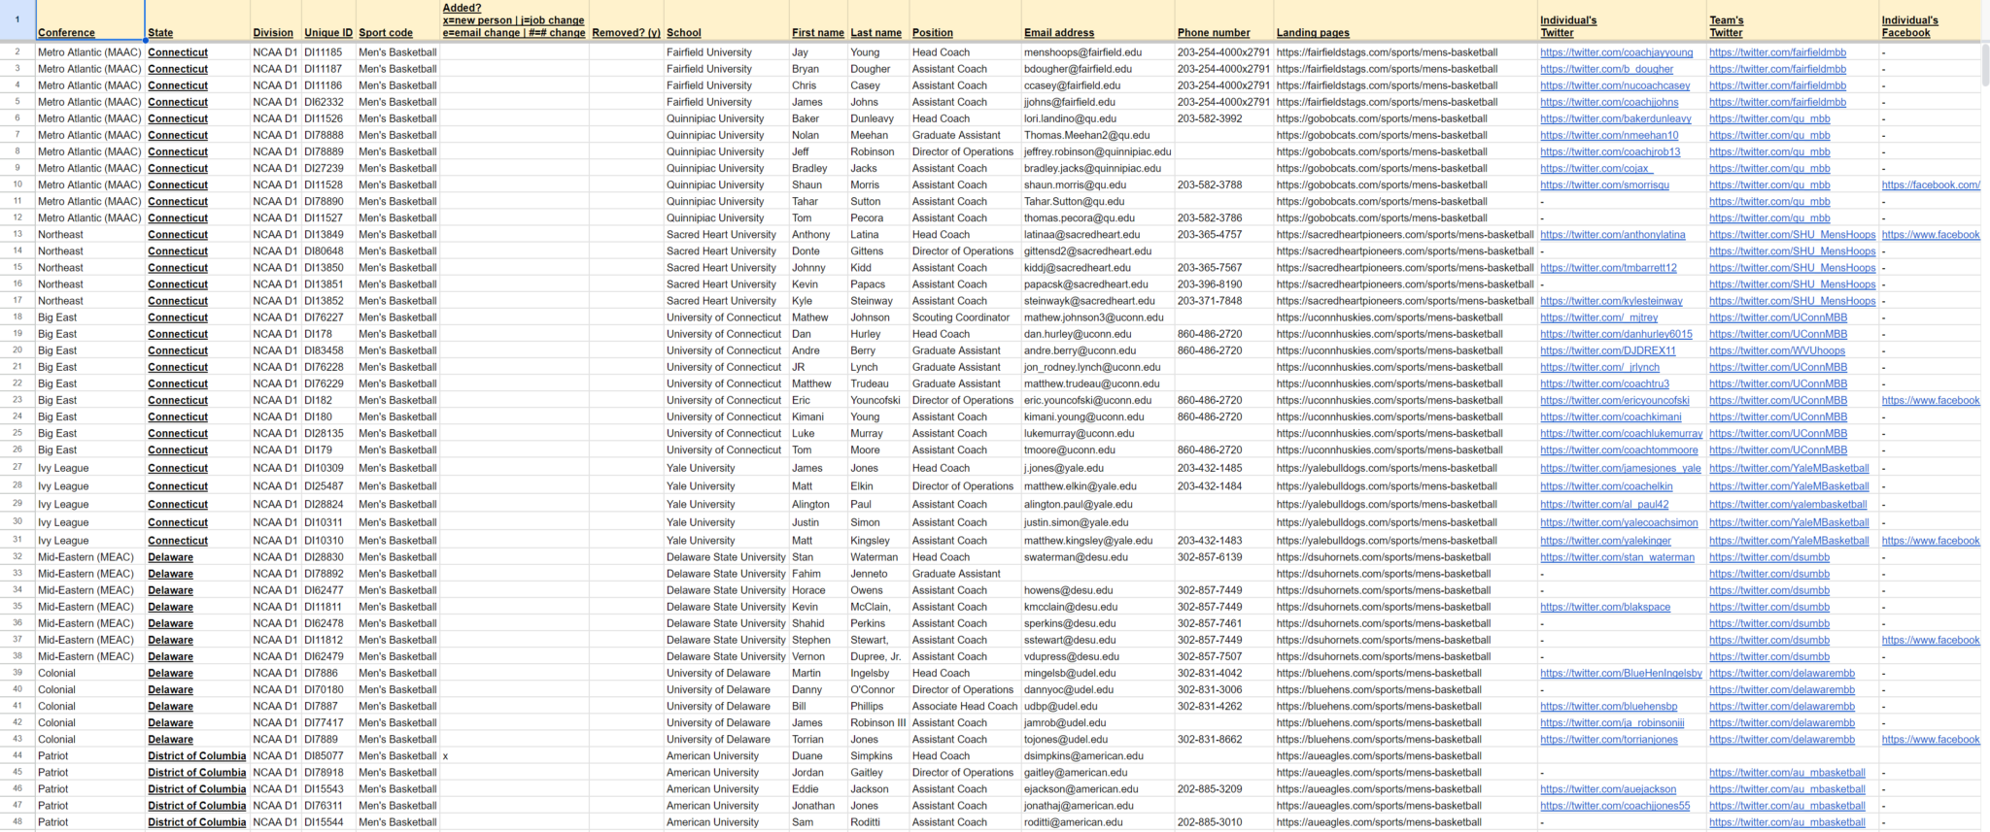Click last name cell 'Roditti'
Image resolution: width=1990 pixels, height=832 pixels.
(x=878, y=822)
